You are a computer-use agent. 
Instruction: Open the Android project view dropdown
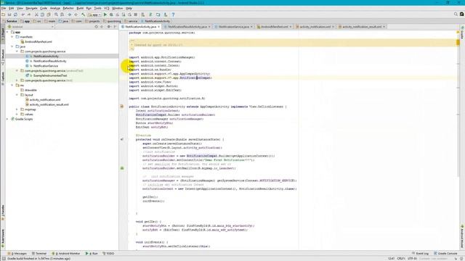31,27
